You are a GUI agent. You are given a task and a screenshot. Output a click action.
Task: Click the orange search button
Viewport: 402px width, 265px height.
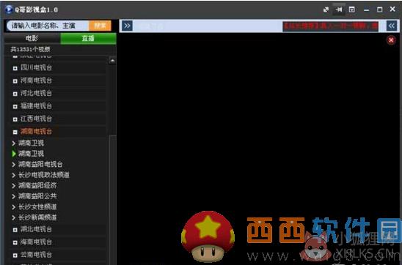click(100, 26)
